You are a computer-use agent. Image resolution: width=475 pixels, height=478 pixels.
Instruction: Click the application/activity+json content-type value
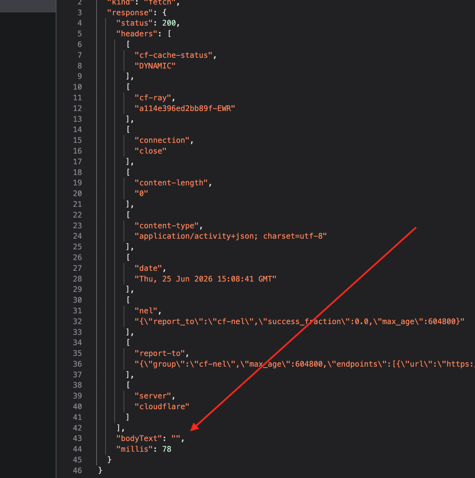[x=231, y=236]
